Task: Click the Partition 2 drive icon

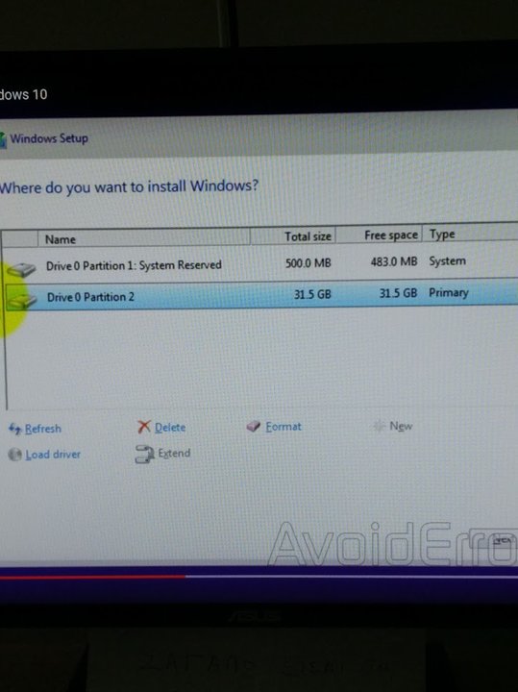Action: coord(22,301)
